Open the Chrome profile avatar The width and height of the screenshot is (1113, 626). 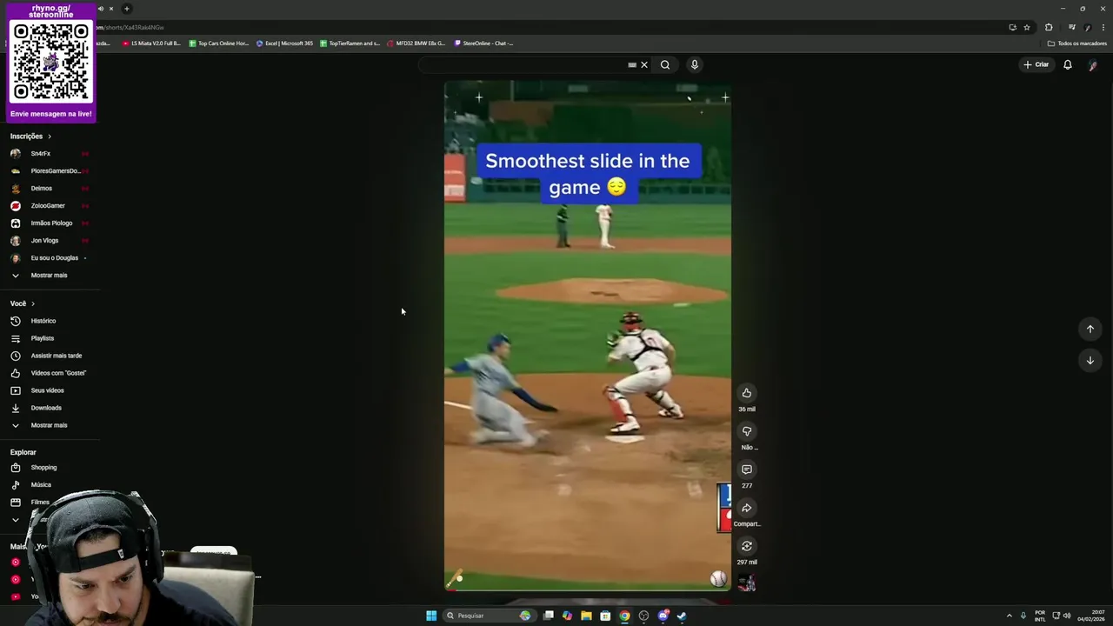(x=1087, y=27)
